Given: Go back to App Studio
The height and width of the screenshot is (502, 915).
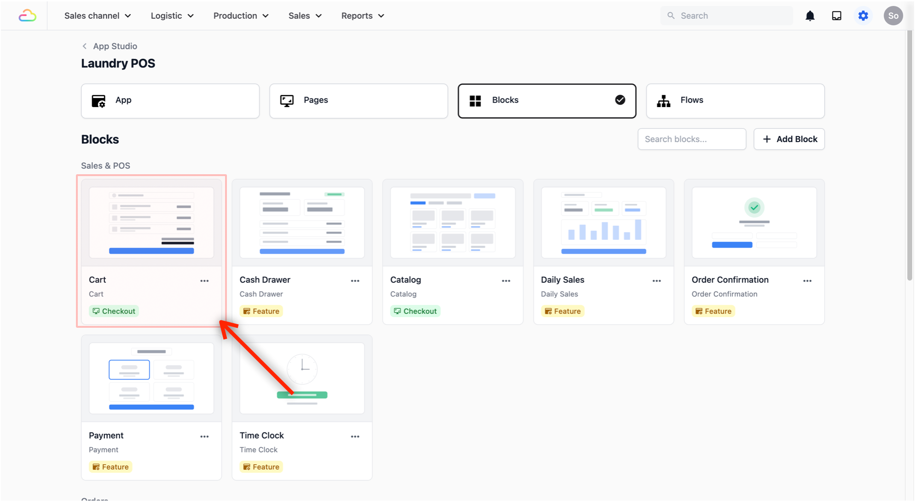Looking at the screenshot, I should click(110, 46).
